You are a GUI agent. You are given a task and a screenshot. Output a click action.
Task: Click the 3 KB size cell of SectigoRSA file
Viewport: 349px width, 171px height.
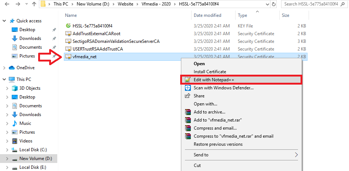[x=302, y=41]
